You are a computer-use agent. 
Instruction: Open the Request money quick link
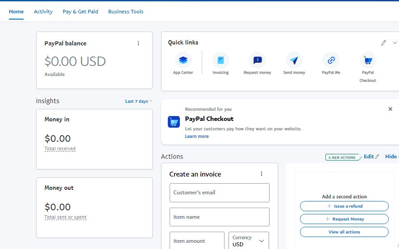click(258, 60)
